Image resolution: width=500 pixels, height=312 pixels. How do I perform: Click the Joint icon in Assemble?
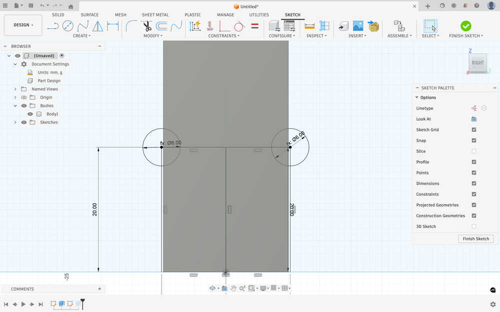tap(399, 26)
